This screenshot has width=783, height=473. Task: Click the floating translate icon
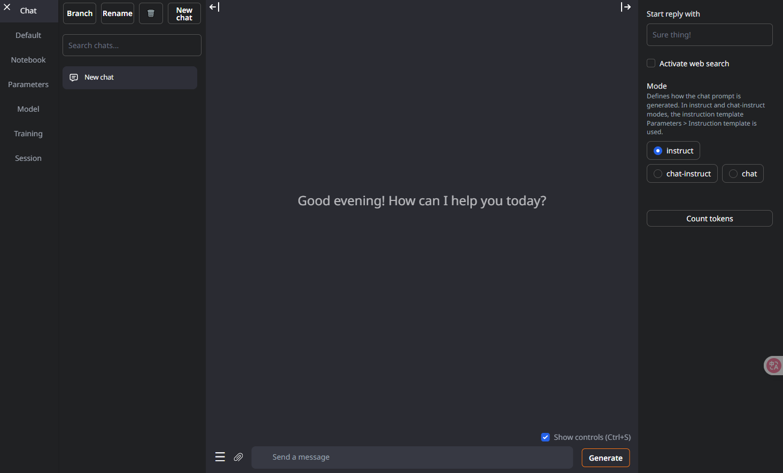pyautogui.click(x=773, y=366)
